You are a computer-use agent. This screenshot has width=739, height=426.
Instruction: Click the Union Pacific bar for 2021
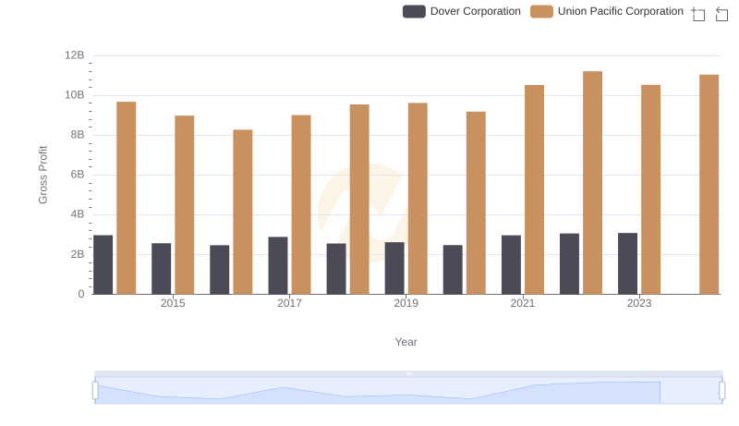pos(535,190)
